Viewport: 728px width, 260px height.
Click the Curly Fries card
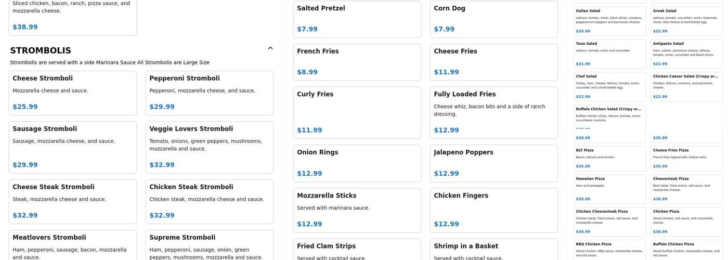tap(357, 112)
